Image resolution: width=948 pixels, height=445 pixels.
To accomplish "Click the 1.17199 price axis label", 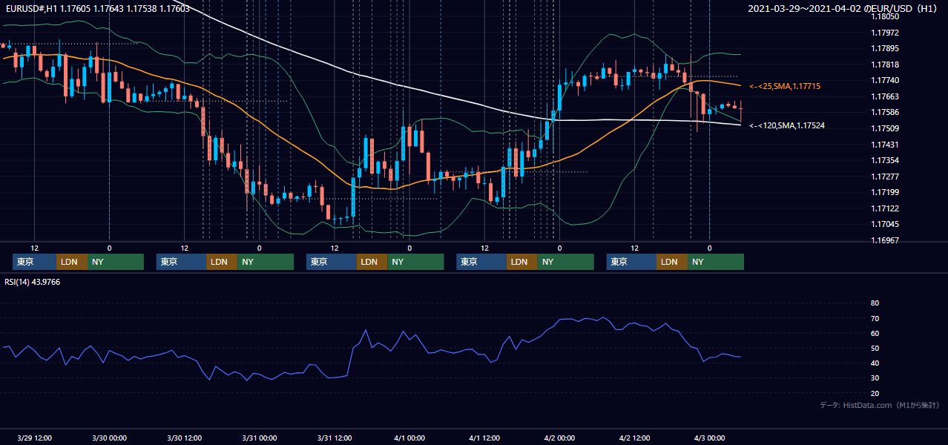I will tap(884, 192).
